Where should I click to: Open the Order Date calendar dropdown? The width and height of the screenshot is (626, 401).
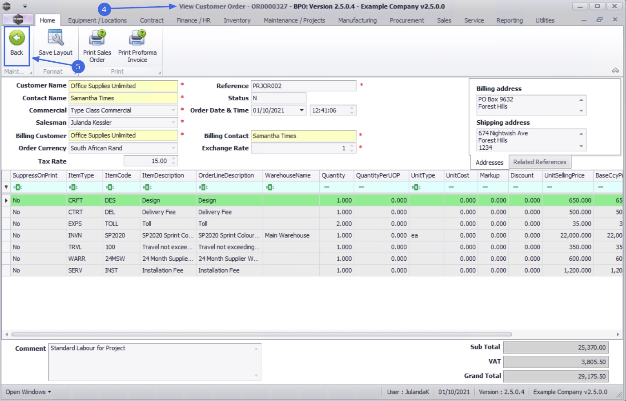pos(302,110)
